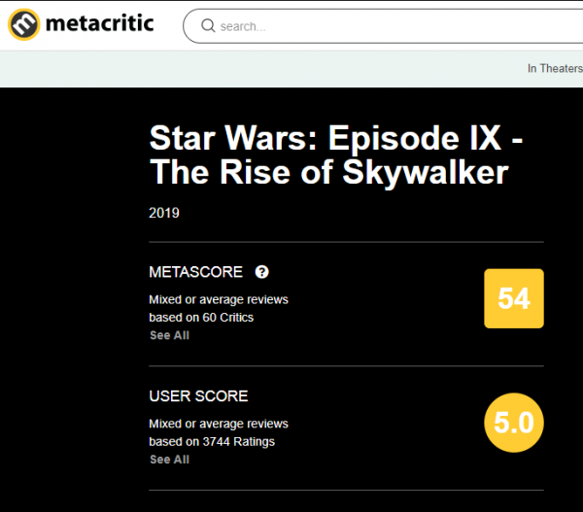
Task: Click the yellow 54 Metascore badge
Action: (514, 298)
